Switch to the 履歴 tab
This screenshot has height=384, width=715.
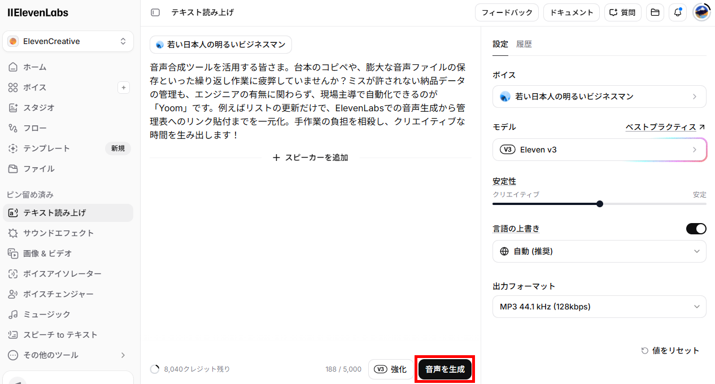pyautogui.click(x=524, y=44)
